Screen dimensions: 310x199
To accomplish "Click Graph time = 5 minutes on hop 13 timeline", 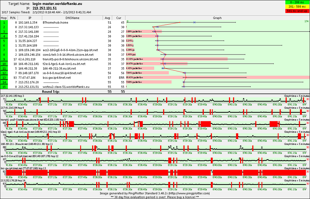I will click(x=297, y=168).
